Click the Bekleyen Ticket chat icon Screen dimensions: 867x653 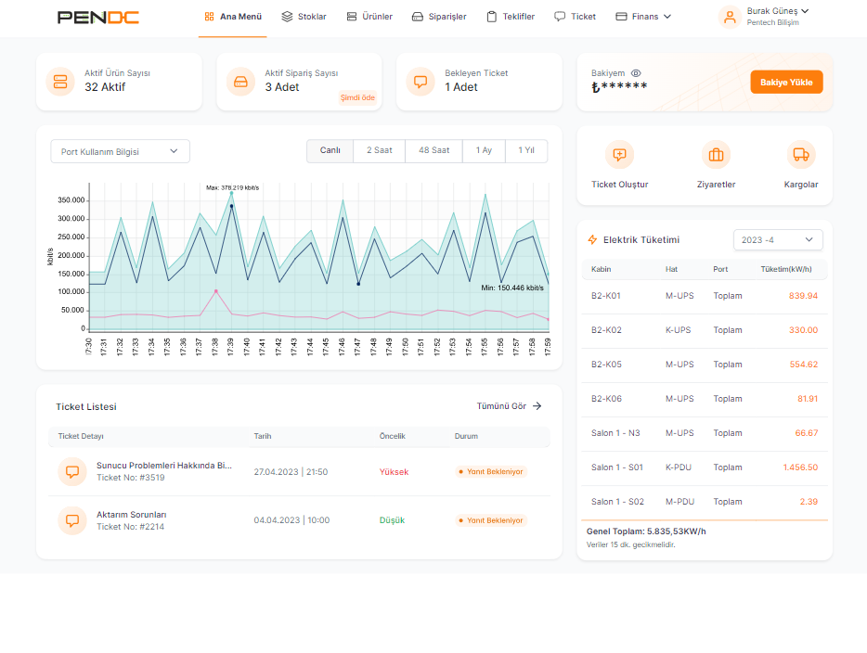click(x=421, y=82)
